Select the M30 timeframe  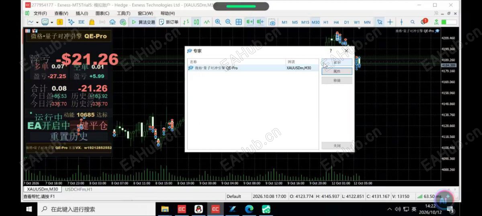coord(316,22)
